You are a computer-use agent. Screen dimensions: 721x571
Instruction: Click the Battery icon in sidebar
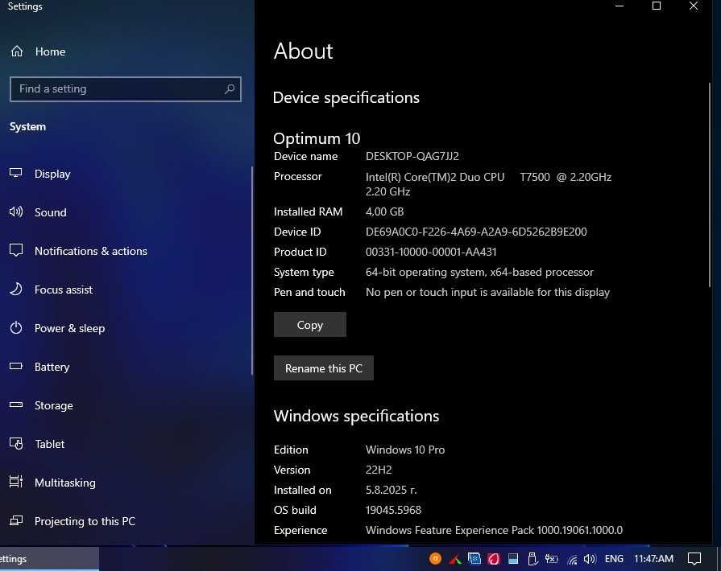coord(16,366)
